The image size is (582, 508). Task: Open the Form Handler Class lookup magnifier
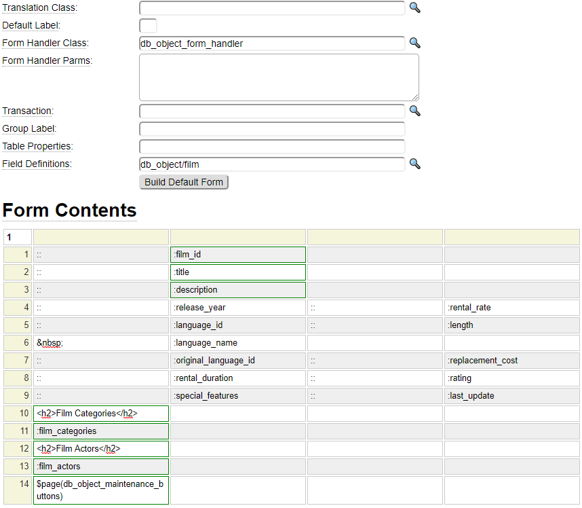click(x=414, y=43)
